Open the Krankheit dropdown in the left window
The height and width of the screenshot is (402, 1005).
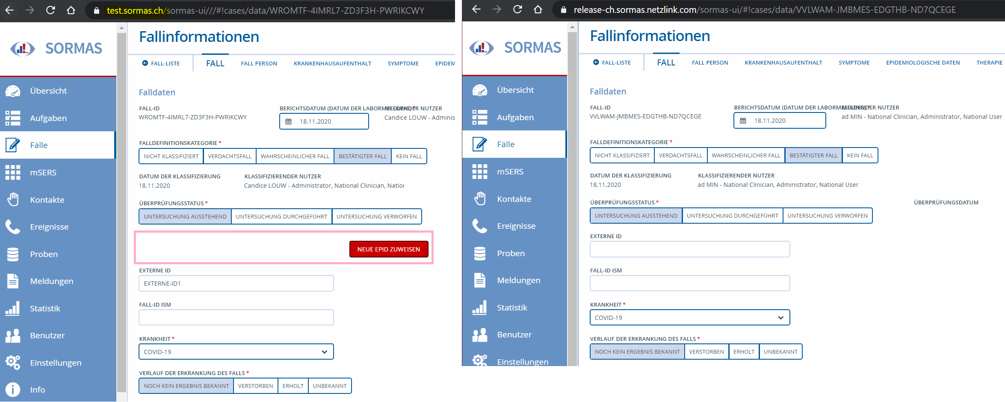(236, 352)
